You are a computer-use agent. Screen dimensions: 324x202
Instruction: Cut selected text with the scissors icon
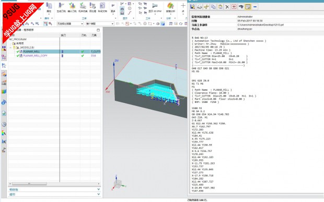[206, 7]
